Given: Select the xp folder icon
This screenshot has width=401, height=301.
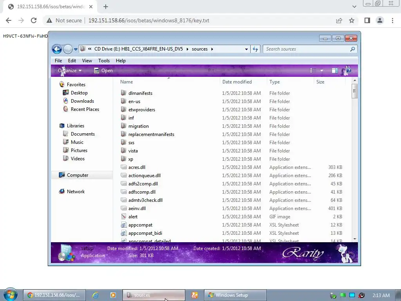Looking at the screenshot, I should point(123,159).
